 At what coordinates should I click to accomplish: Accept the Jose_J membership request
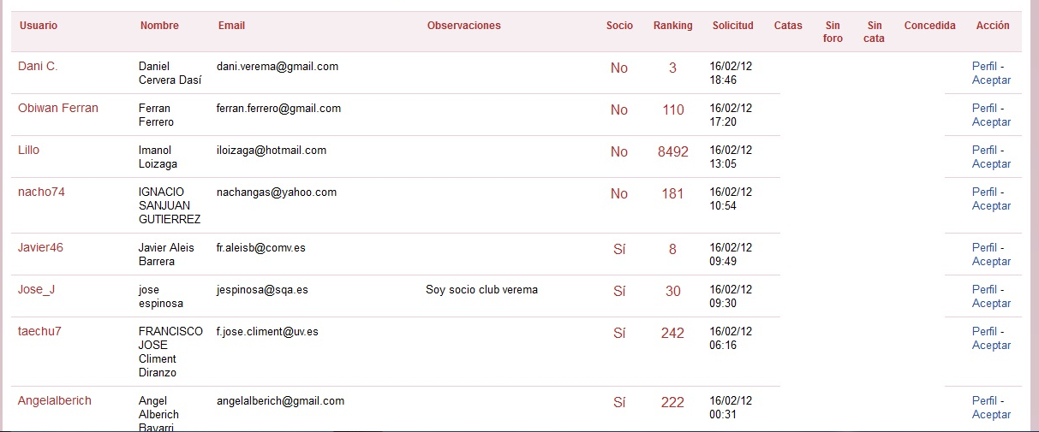coord(991,303)
